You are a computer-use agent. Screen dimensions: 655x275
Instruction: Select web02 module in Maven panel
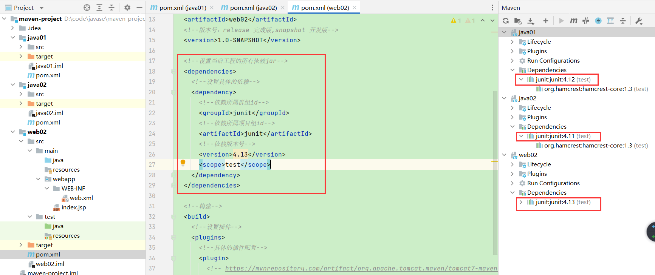524,155
